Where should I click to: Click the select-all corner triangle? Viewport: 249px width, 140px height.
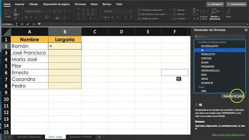pyautogui.click(x=6, y=31)
